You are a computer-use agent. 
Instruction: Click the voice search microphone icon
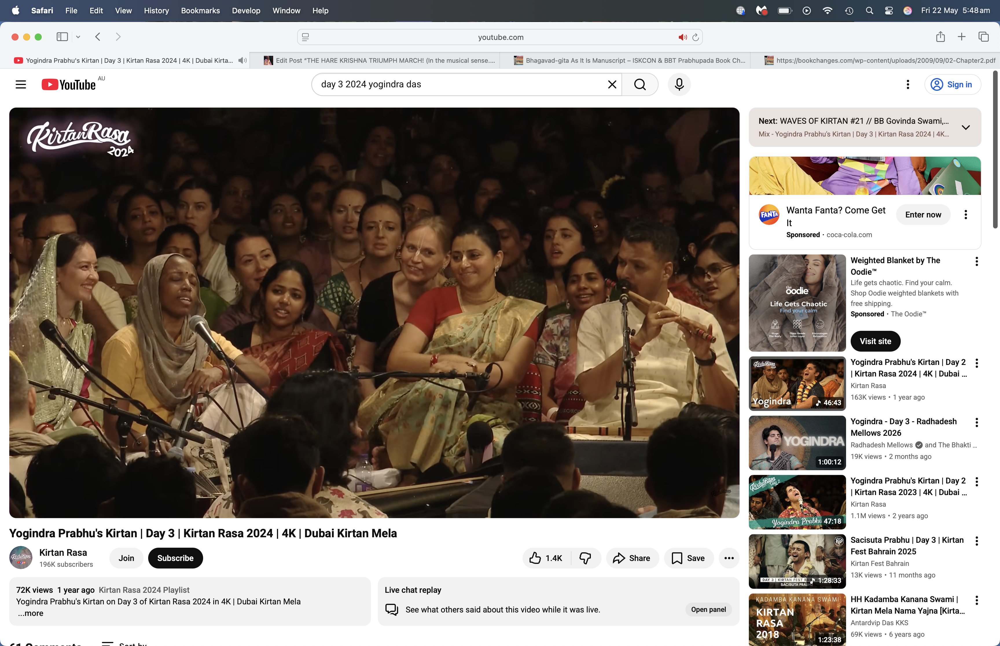pyautogui.click(x=679, y=84)
